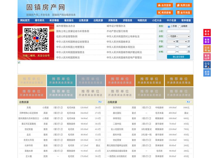
Task: Open the 城市管理执法办法 article link
Action: point(66,26)
